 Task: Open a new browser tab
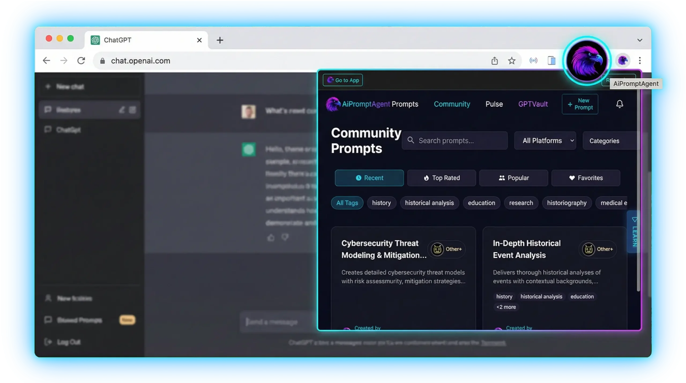click(x=220, y=40)
